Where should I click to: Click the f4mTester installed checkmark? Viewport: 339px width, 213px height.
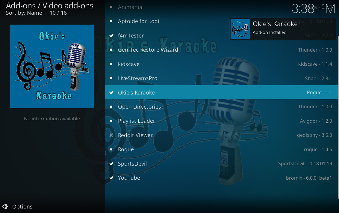point(111,35)
